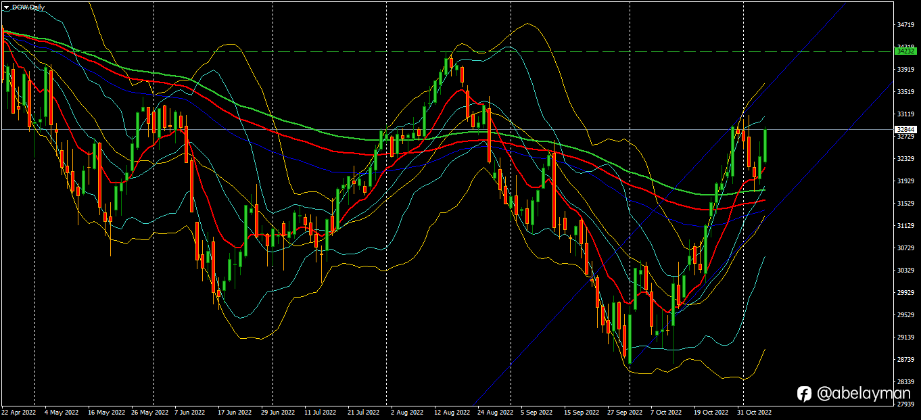
Task: Click the 5 Sep 2022 date label
Action: 536,411
